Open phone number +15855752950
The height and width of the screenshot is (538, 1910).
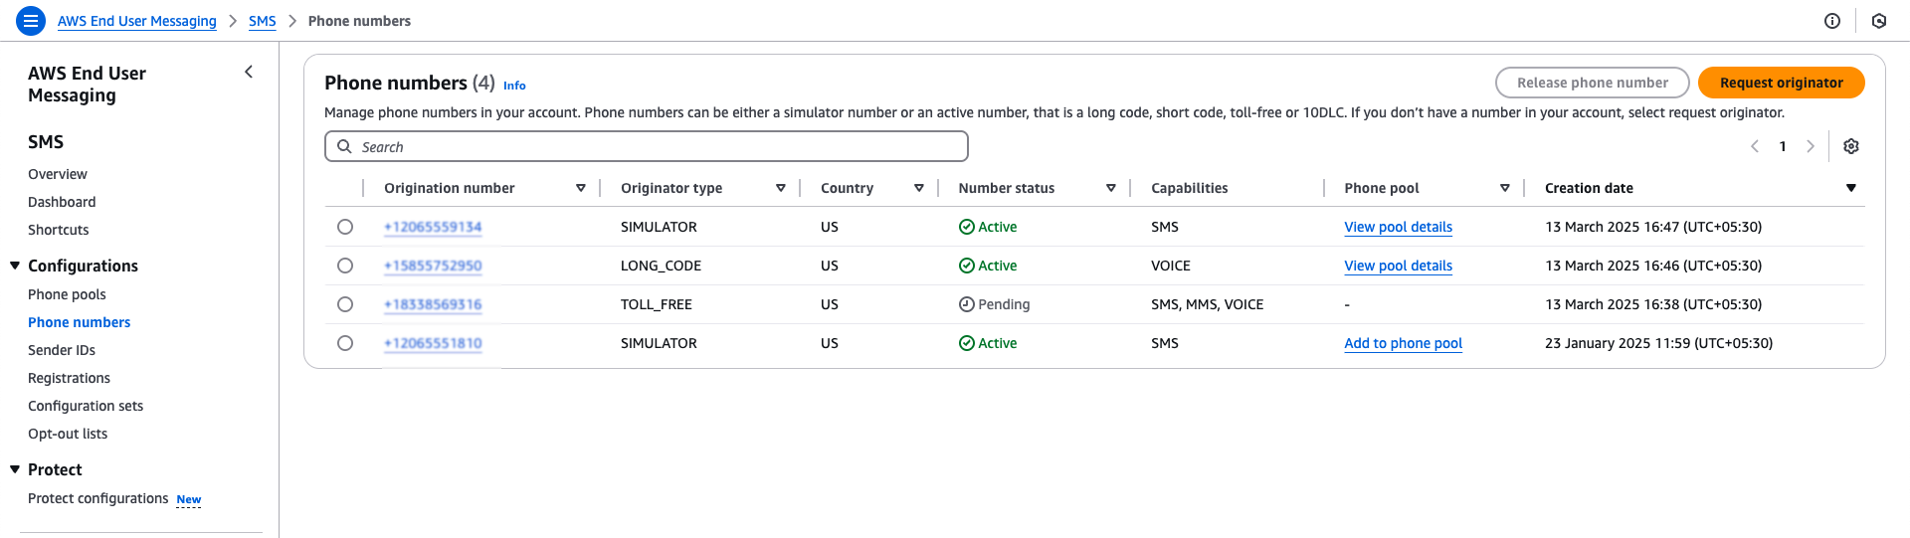coord(433,266)
